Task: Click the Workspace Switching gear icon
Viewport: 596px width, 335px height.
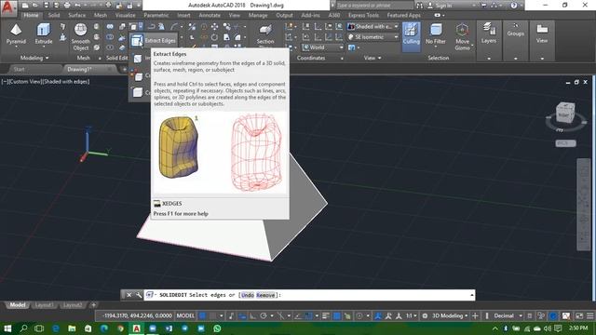Action: [x=425, y=315]
